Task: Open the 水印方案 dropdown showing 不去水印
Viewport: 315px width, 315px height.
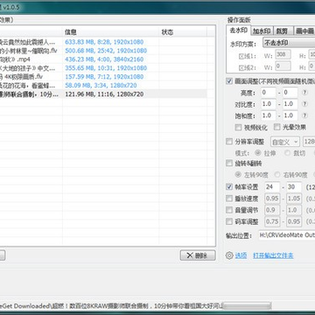Action: pos(289,43)
